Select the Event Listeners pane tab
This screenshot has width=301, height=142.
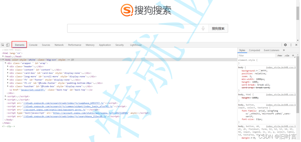click(271, 50)
